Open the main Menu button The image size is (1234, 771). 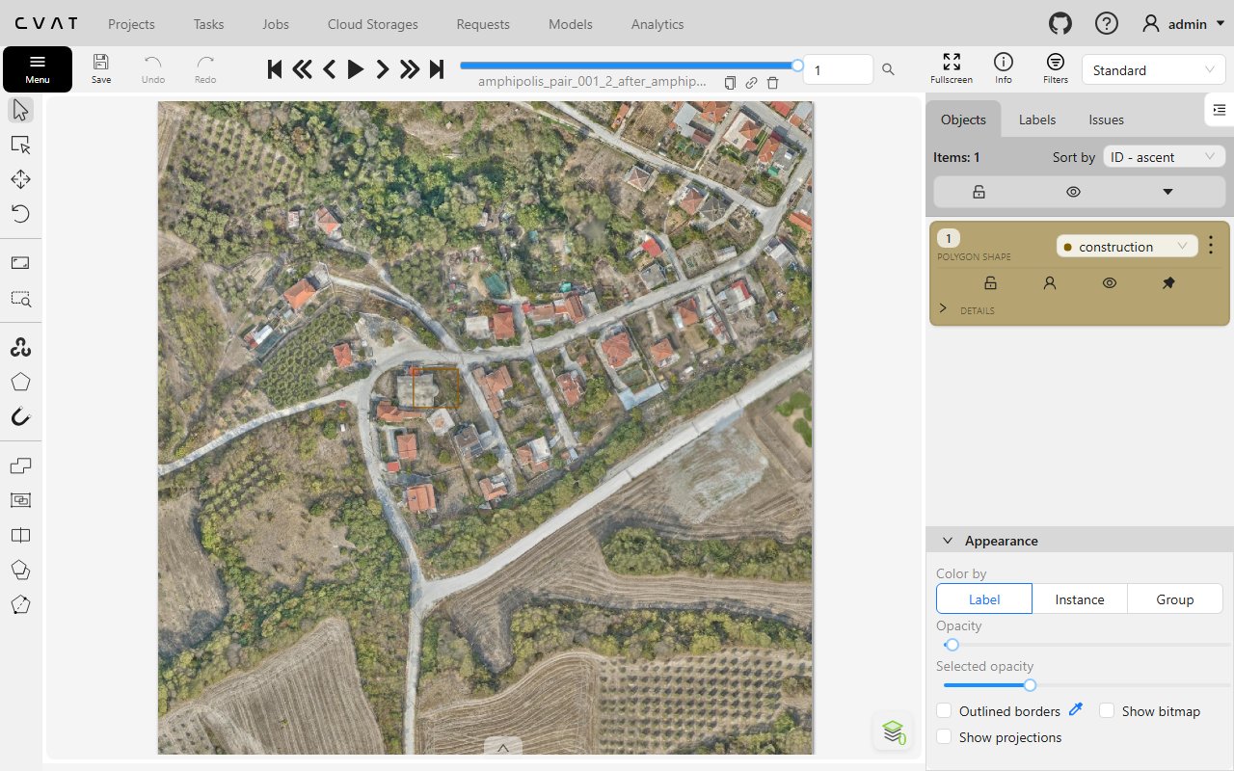point(38,69)
